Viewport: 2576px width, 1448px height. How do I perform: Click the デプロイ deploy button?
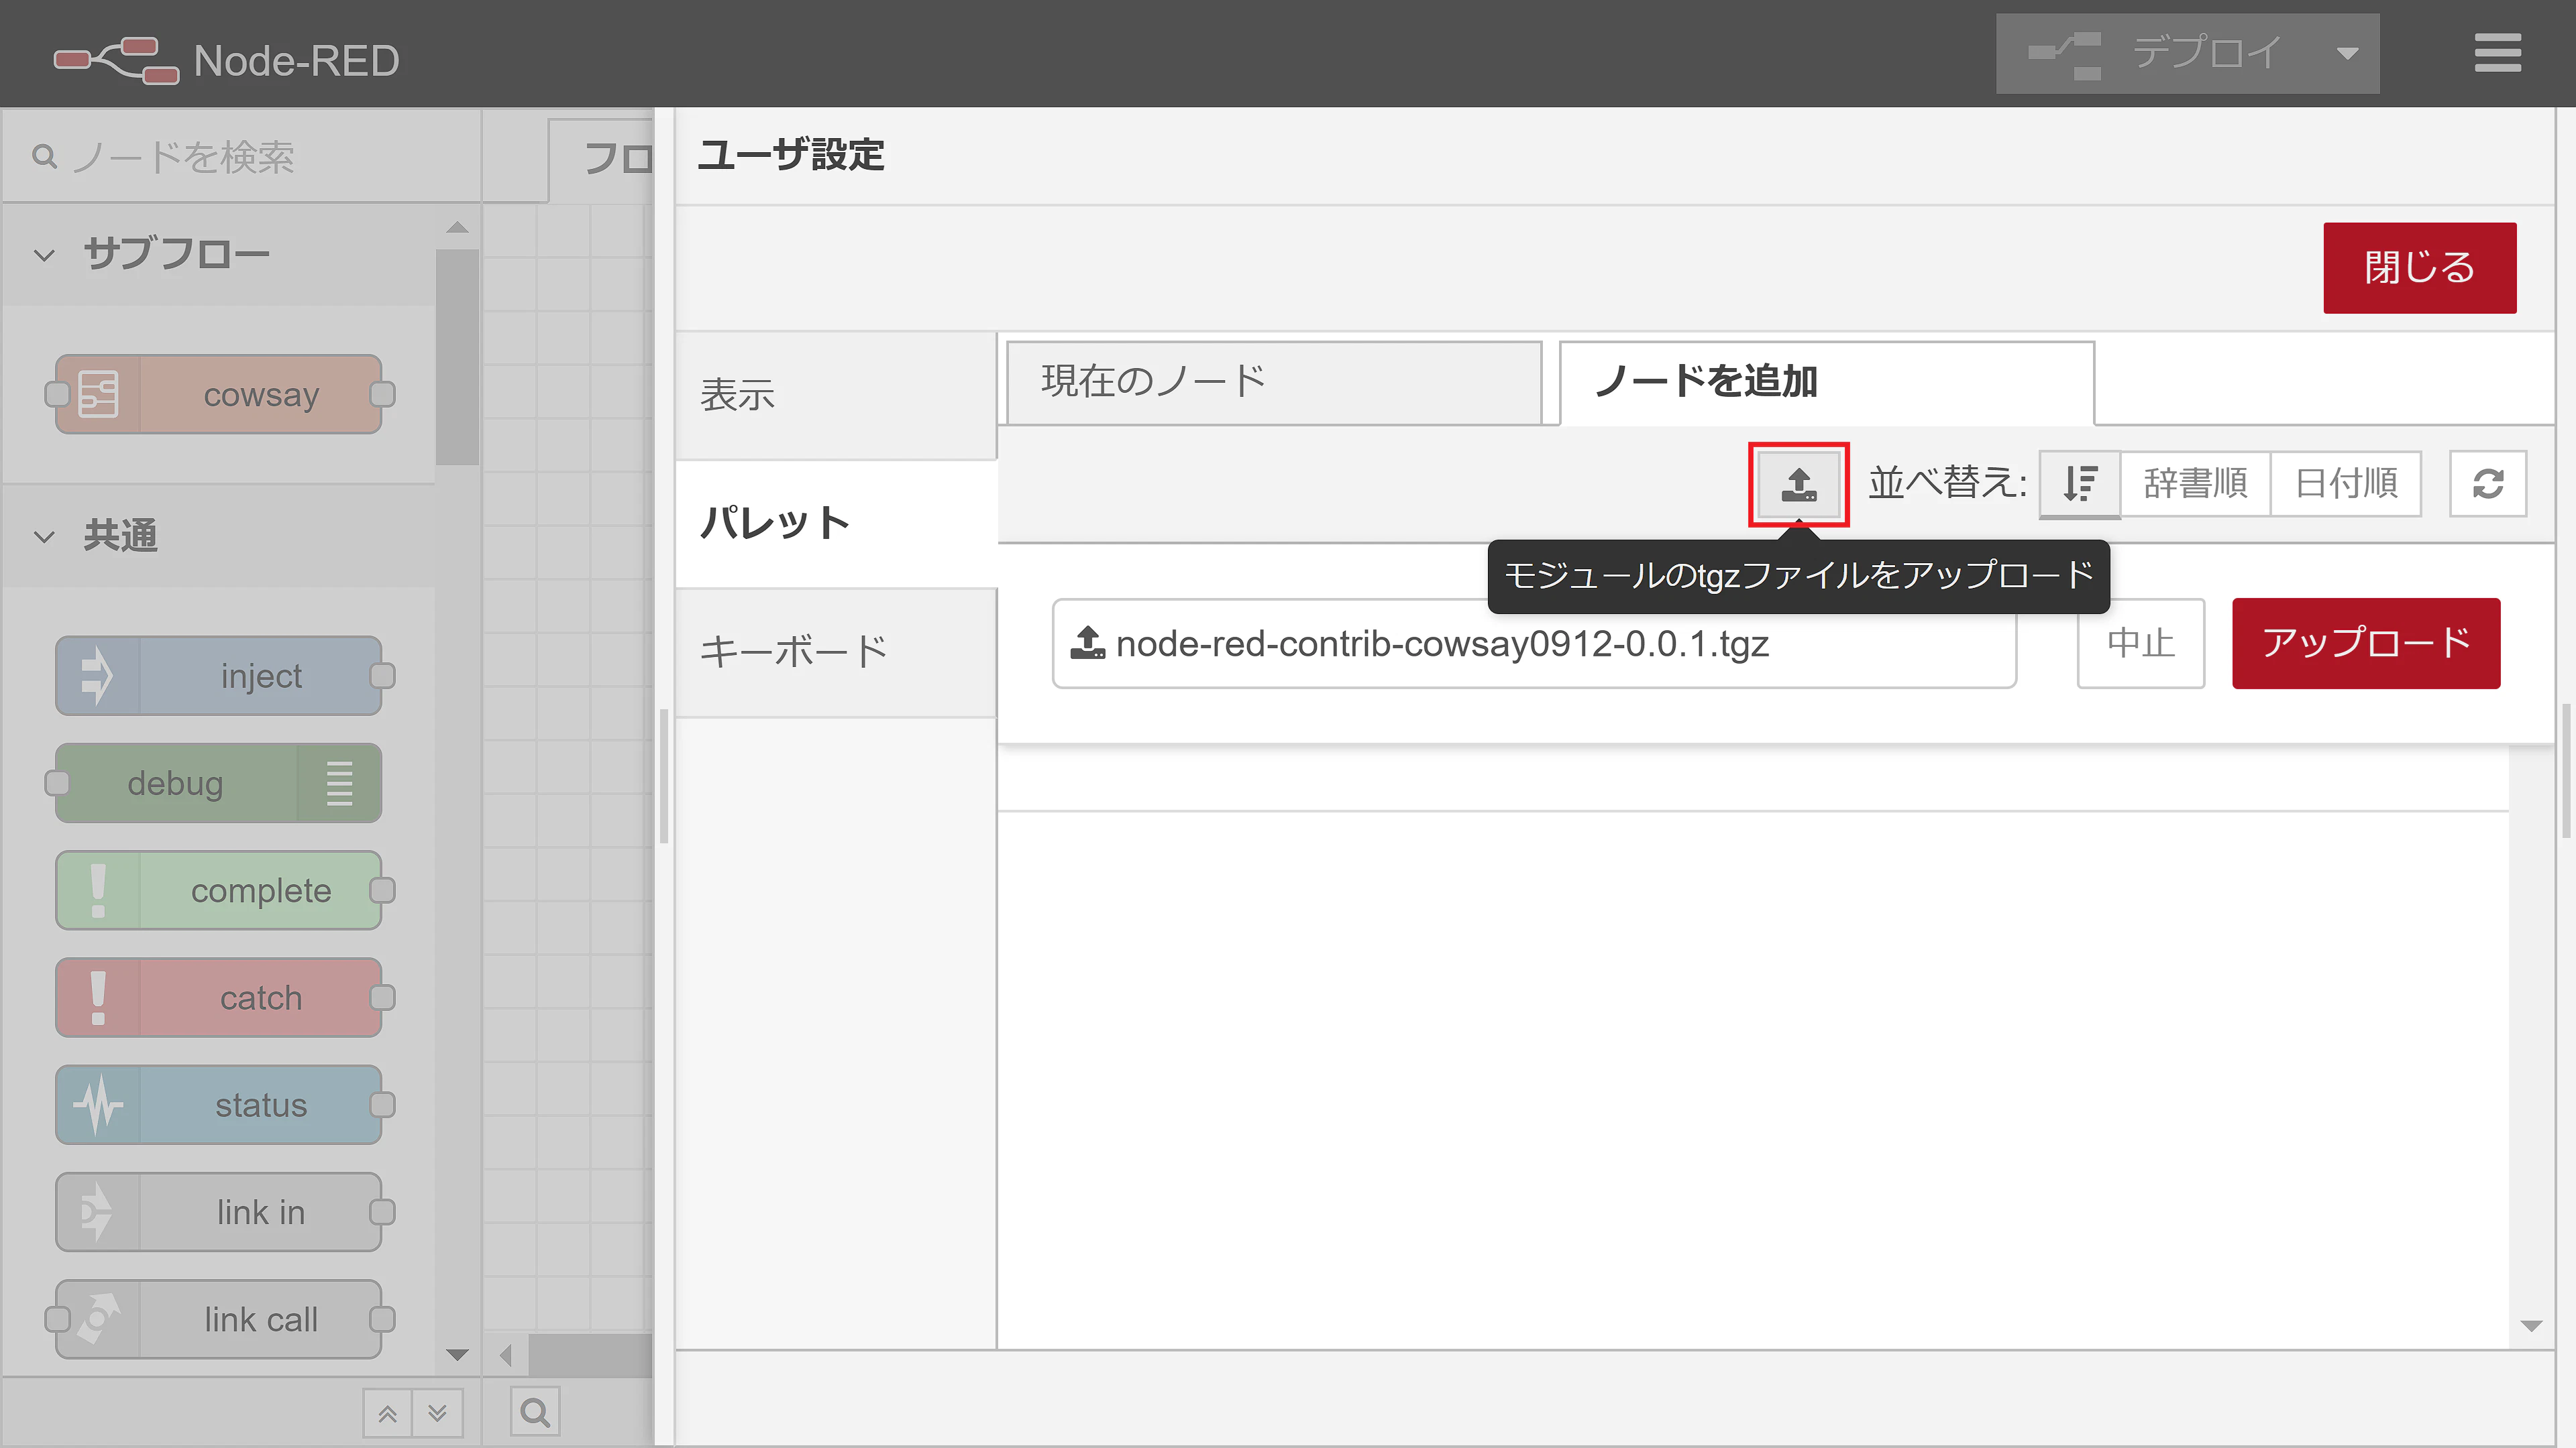(x=2156, y=53)
